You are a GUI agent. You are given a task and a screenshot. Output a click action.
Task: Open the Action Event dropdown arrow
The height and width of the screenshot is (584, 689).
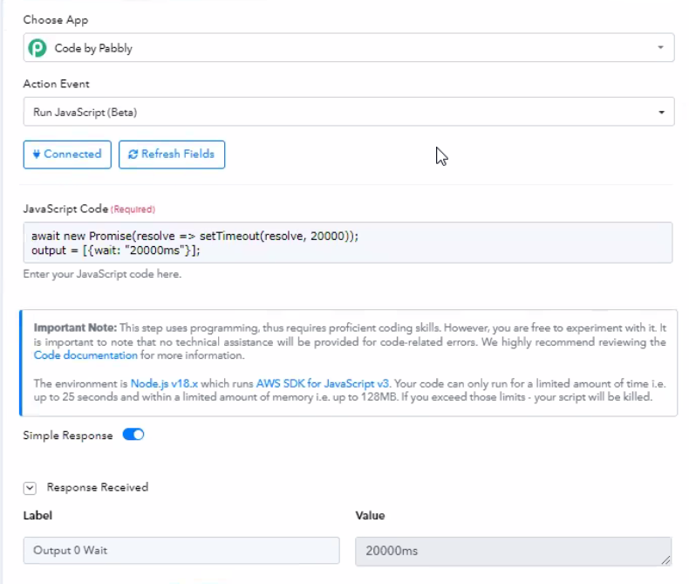pyautogui.click(x=661, y=112)
